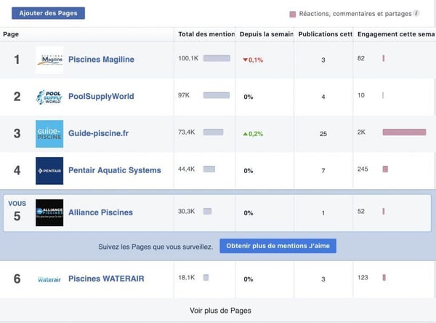Image resolution: width=436 pixels, height=323 pixels.
Task: Click the Piscines Magiline page logo
Action: [x=49, y=60]
